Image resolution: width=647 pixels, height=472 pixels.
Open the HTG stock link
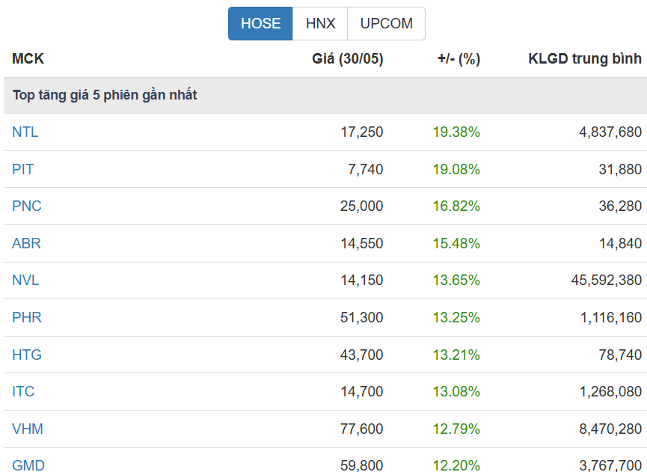(x=27, y=355)
